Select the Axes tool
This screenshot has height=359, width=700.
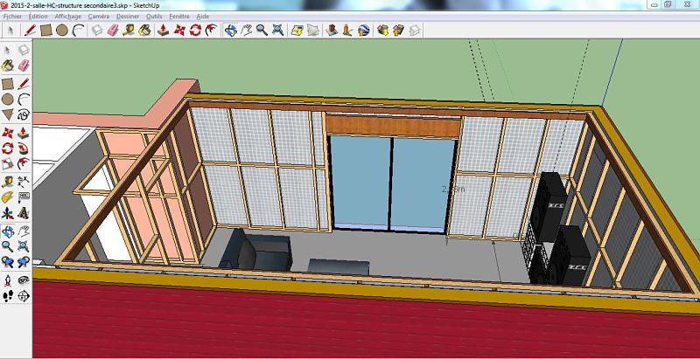[x=8, y=213]
